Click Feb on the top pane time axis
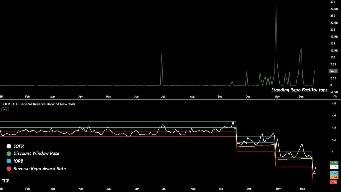This screenshot has height=192, width=341. (27, 97)
